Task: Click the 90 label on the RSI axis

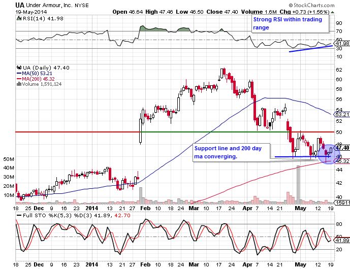Action: (339, 23)
